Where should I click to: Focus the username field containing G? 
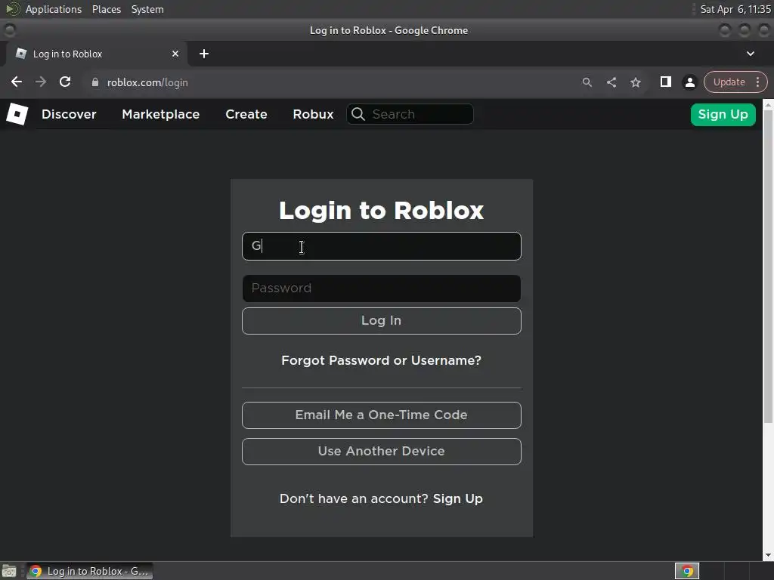coord(381,246)
